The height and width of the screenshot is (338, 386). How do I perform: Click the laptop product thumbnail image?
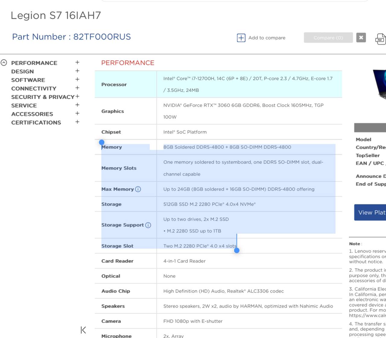click(x=379, y=85)
